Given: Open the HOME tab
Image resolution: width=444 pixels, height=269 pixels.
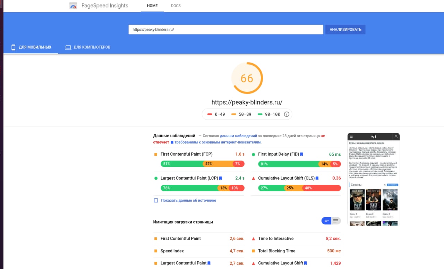Looking at the screenshot, I should tap(152, 6).
